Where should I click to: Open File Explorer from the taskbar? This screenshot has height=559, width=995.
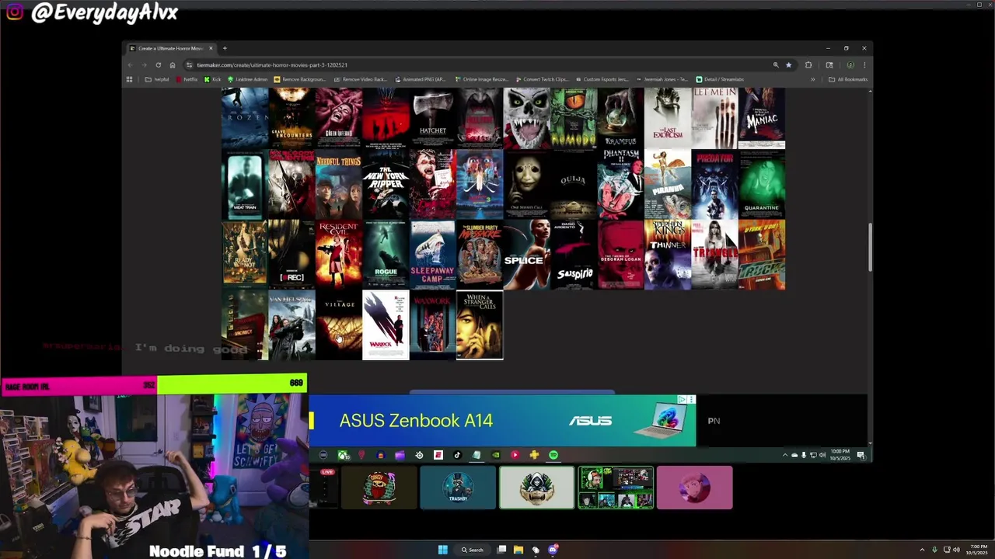tap(518, 550)
